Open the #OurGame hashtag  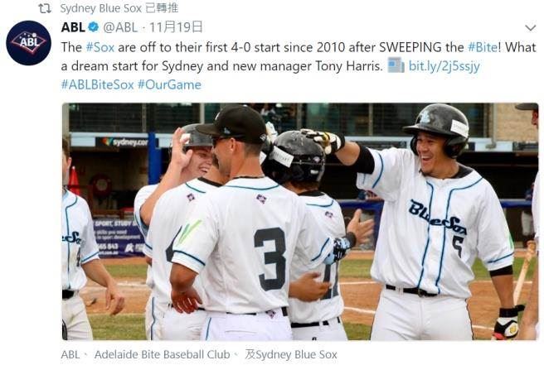pyautogui.click(x=169, y=84)
